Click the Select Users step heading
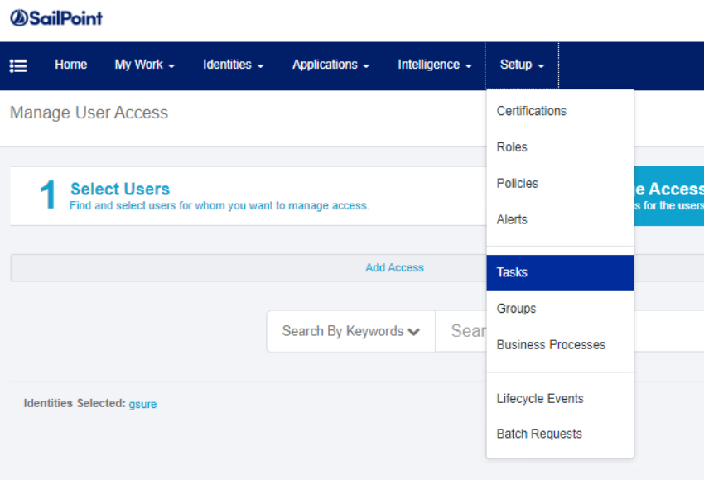 pos(120,189)
